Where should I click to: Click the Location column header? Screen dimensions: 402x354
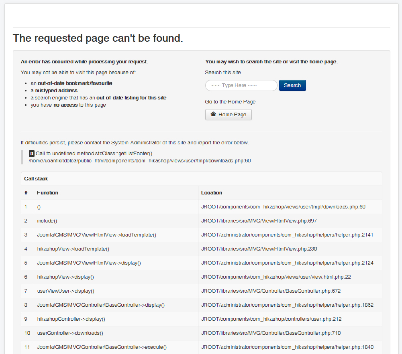pos(212,193)
